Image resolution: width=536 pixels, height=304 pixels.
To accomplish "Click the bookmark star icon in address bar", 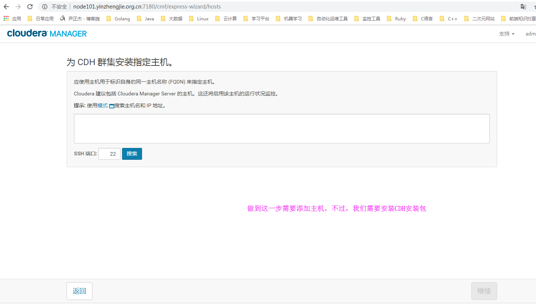I will pos(534,7).
